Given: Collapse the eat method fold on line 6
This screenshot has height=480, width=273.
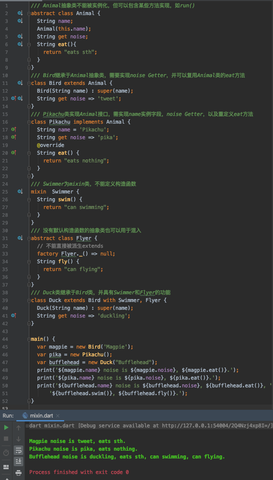Looking at the screenshot, I should click(29, 44).
